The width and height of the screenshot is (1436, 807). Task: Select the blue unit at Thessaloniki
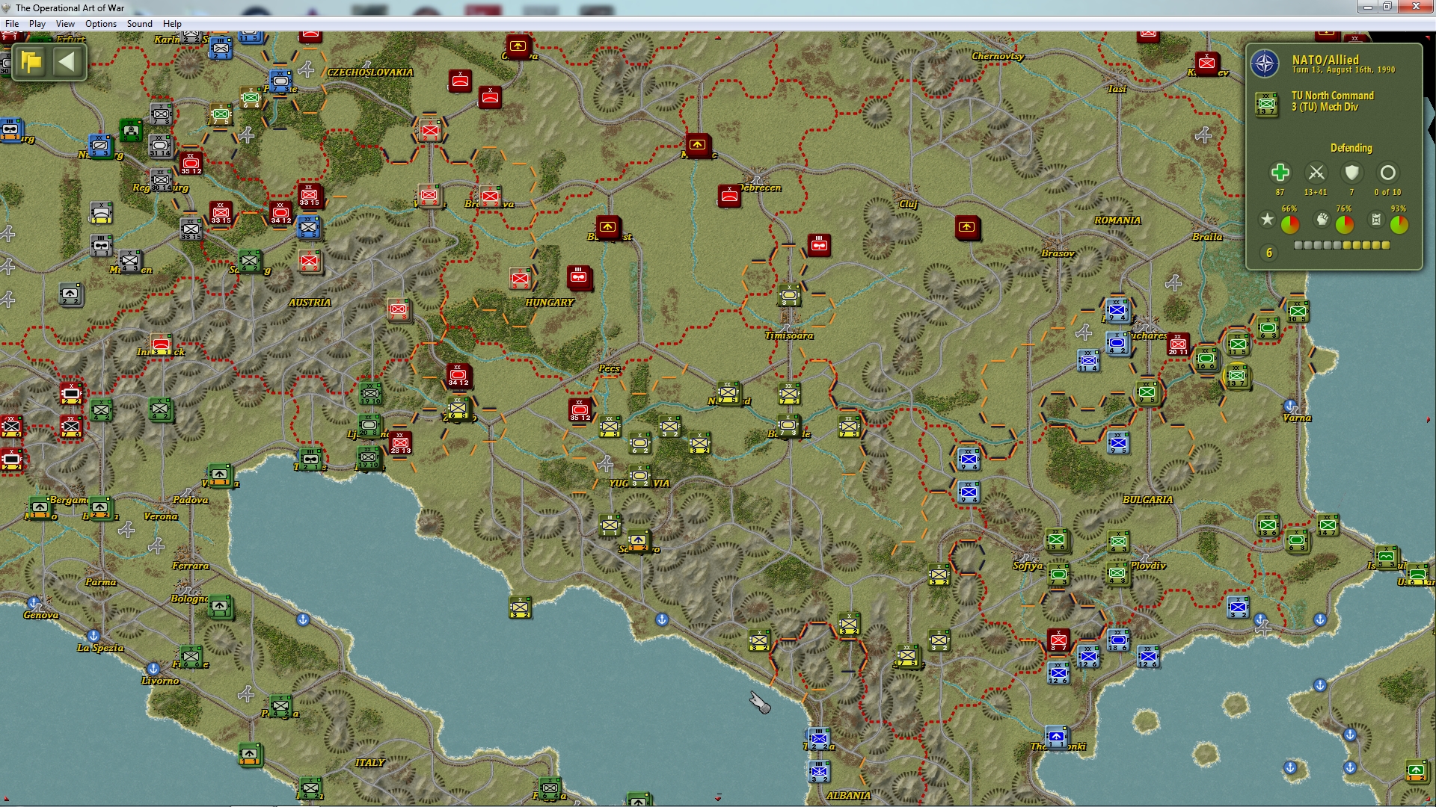coord(1056,738)
